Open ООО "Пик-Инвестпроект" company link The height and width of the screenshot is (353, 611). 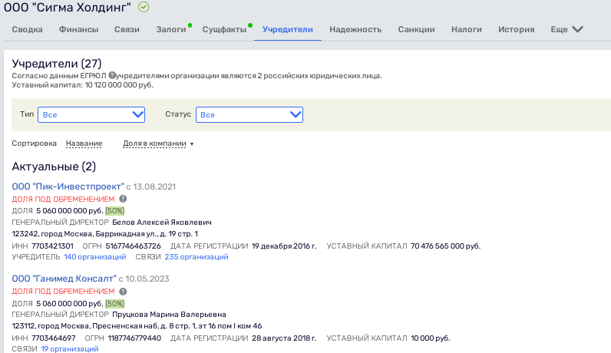[x=68, y=186]
